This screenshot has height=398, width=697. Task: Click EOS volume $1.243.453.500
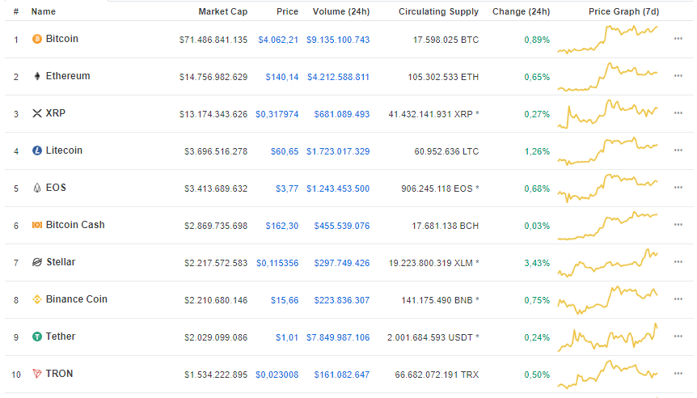click(x=338, y=189)
